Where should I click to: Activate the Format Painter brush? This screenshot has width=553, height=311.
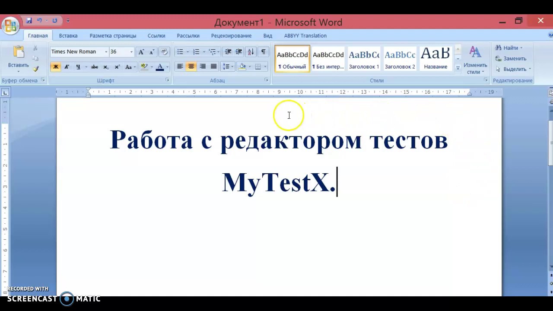pos(35,68)
